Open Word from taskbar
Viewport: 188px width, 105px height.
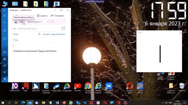[57, 103]
